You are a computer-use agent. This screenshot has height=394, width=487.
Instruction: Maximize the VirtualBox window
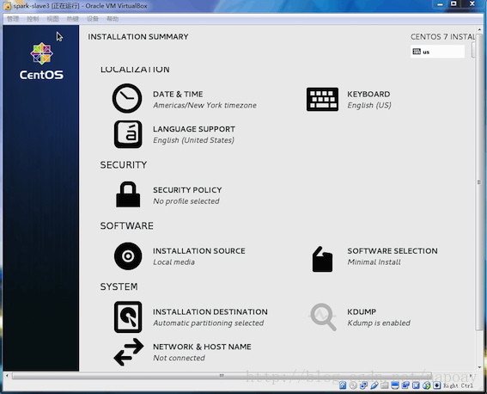(454, 3)
